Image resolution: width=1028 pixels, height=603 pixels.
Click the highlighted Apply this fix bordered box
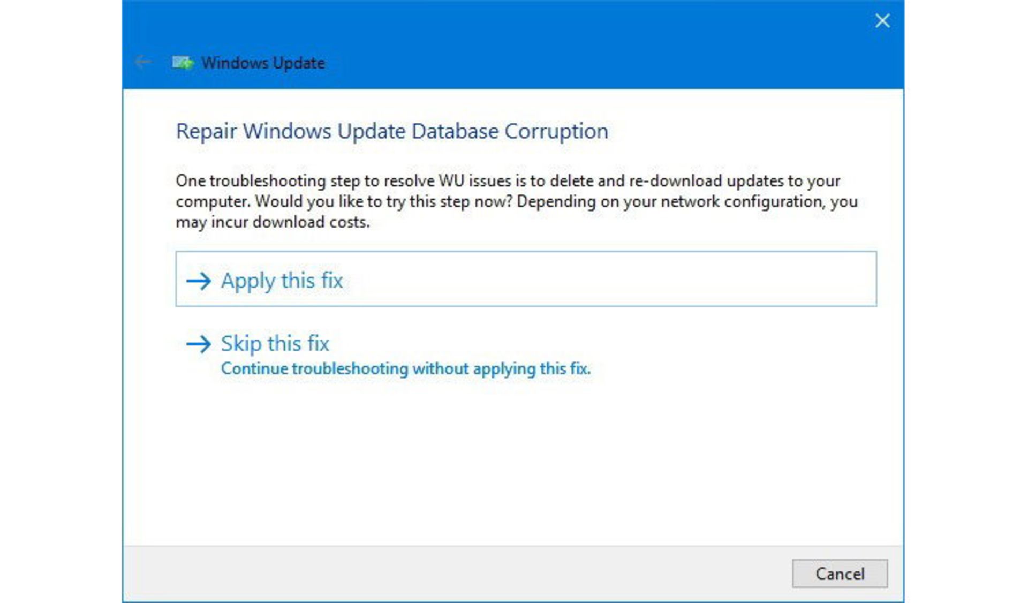coord(526,279)
